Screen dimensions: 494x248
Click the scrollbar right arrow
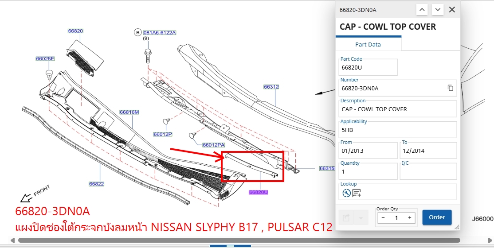coord(490,240)
